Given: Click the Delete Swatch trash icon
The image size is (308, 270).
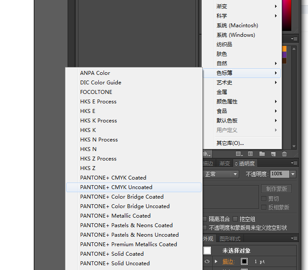Looking at the screenshot, I should point(284,154).
